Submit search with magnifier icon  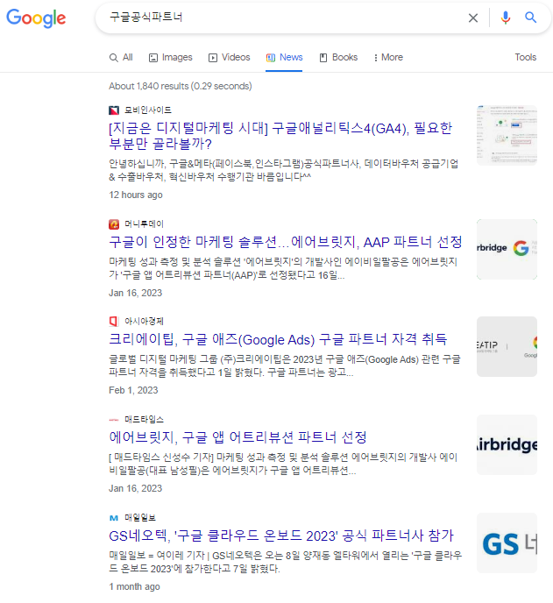tap(531, 18)
